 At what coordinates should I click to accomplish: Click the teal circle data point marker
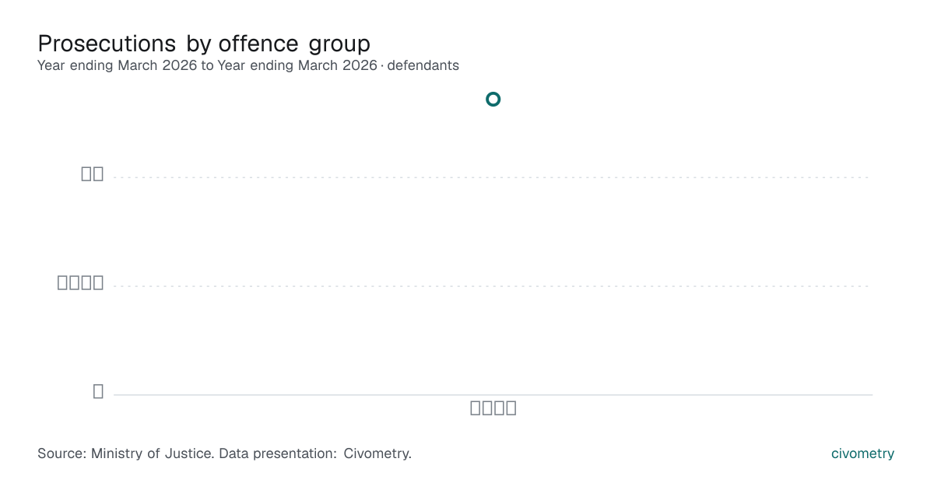coord(493,99)
